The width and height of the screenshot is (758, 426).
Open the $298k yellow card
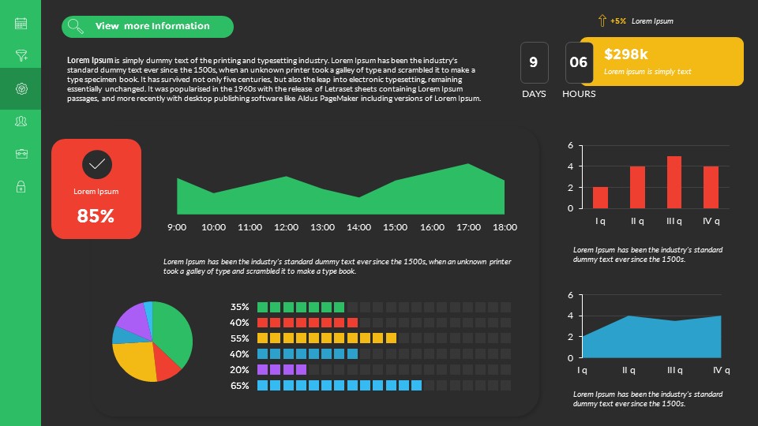(662, 62)
